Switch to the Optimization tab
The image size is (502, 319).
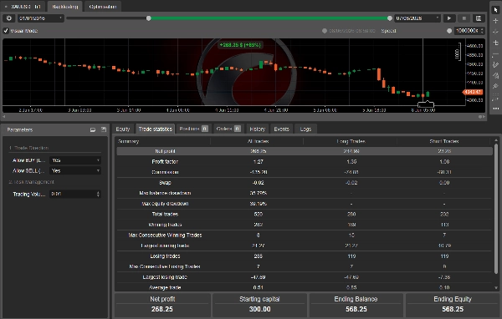103,7
